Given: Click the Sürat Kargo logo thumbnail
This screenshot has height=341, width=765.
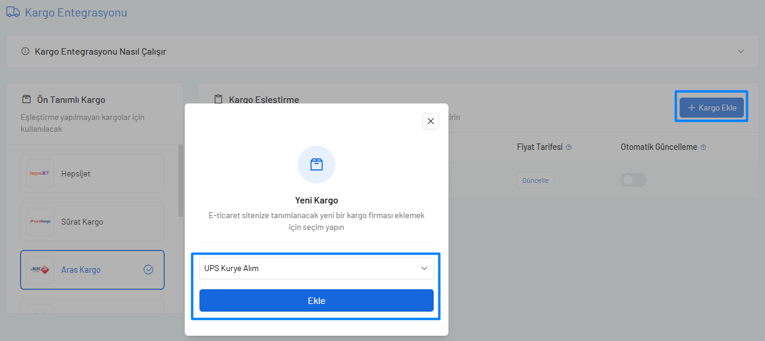Looking at the screenshot, I should tap(40, 222).
